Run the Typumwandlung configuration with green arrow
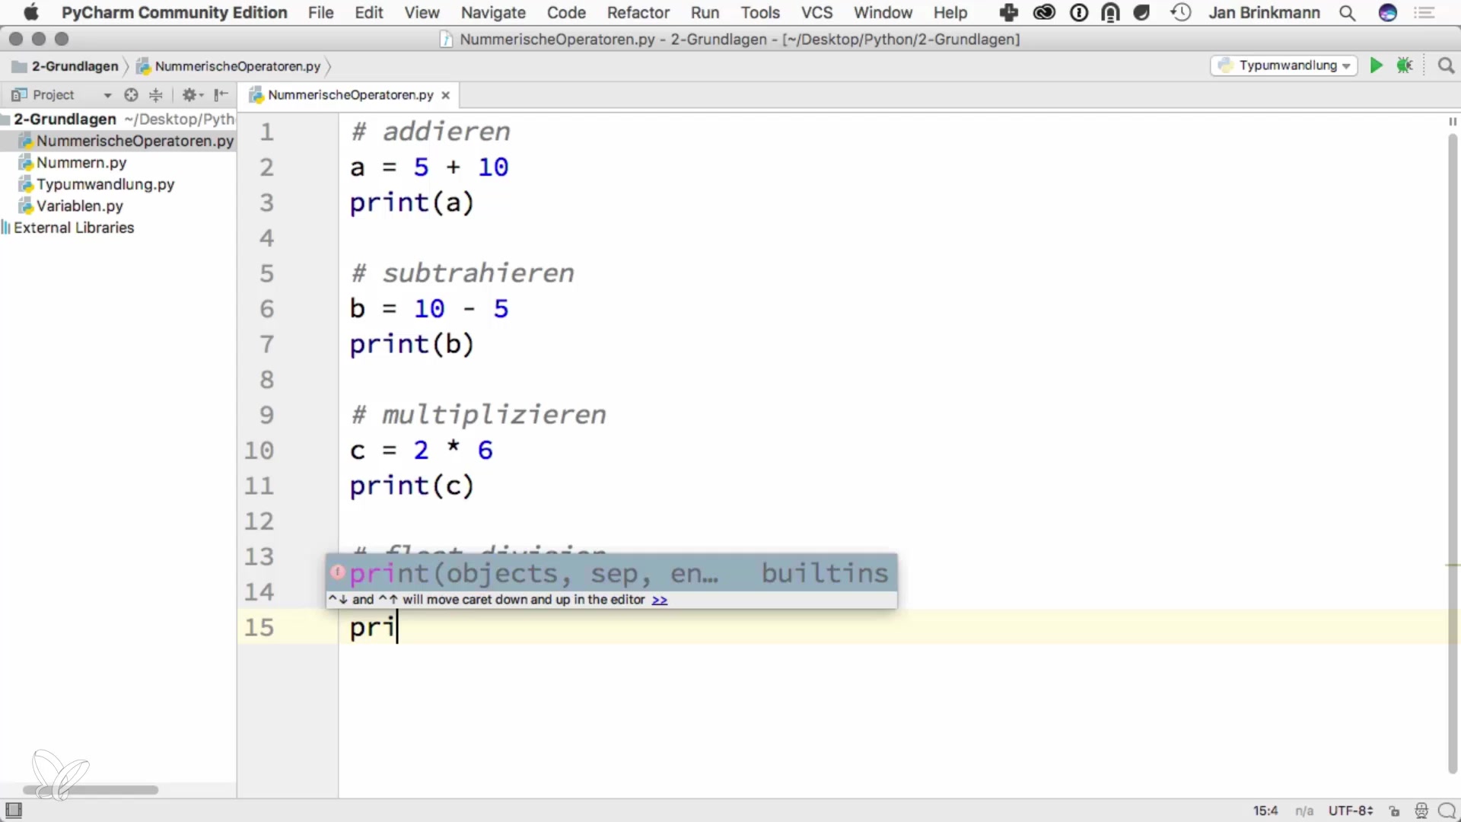This screenshot has width=1461, height=822. pos(1376,65)
